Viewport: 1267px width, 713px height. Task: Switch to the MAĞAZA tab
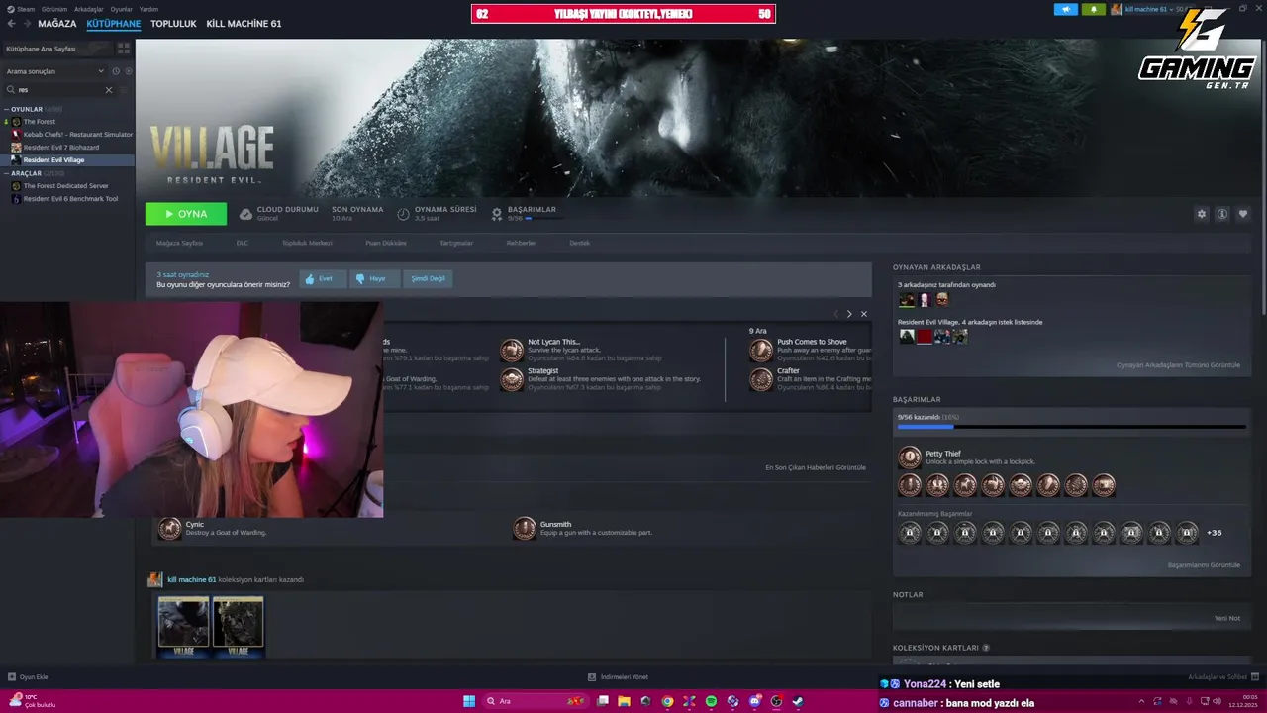coord(57,23)
